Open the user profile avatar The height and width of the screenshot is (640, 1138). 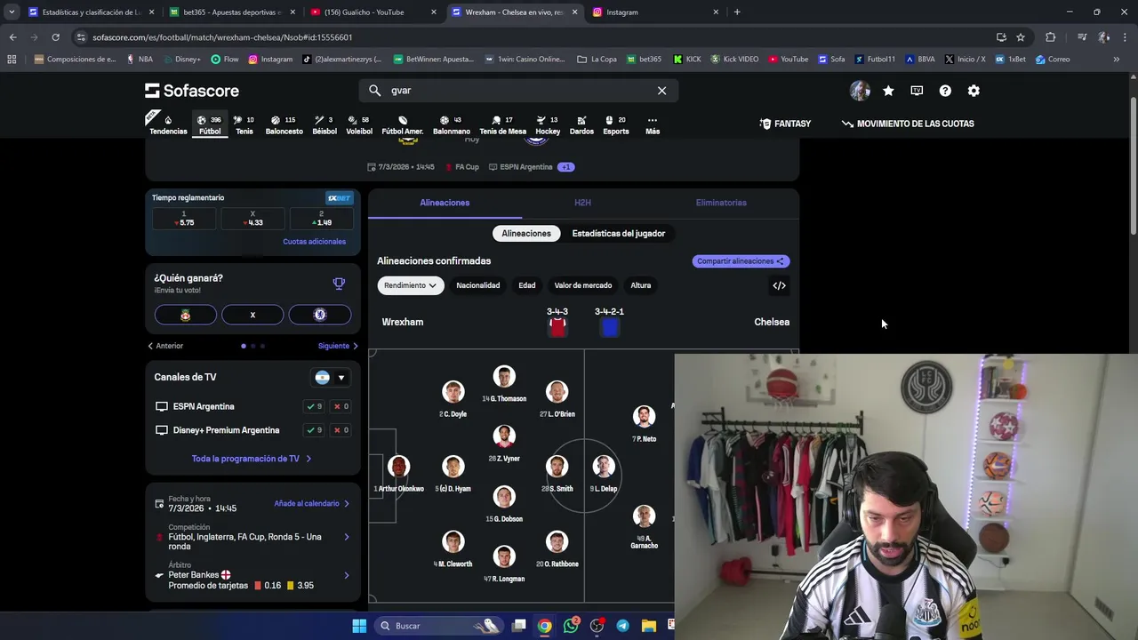tap(860, 91)
